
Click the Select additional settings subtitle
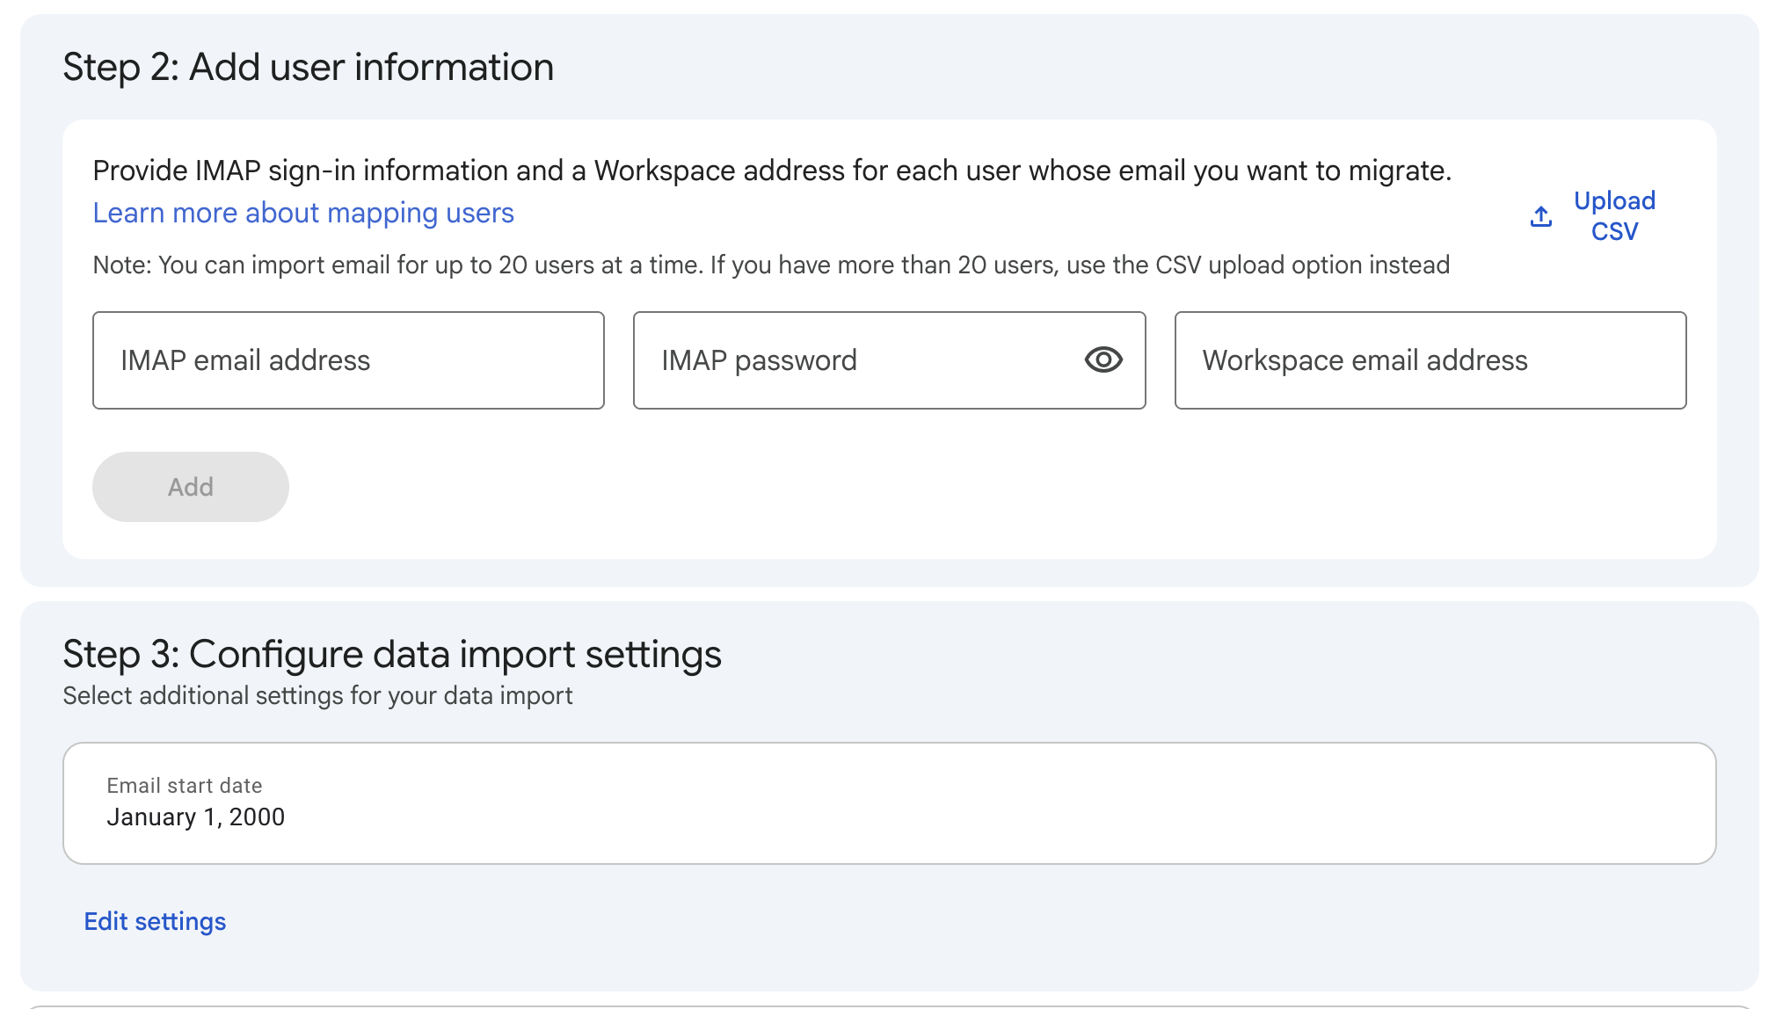click(317, 696)
